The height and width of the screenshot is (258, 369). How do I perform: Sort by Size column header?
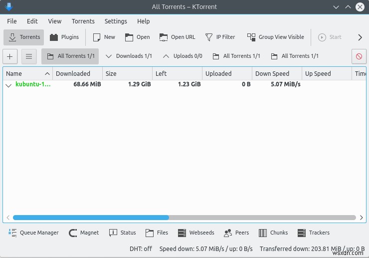coord(127,74)
